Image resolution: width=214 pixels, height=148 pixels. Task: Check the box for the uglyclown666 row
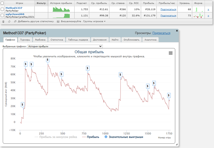pyautogui.click(x=2, y=15)
